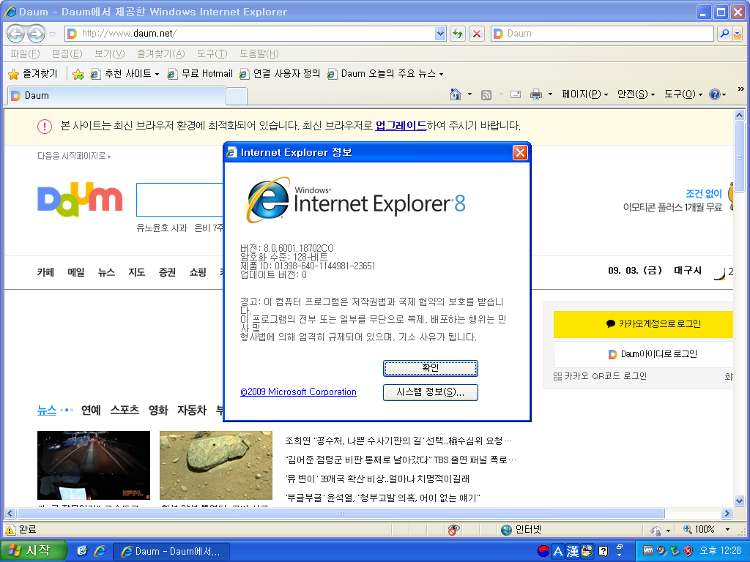Click the magnifier search icon in toolbar
750x562 pixels.
[x=724, y=34]
